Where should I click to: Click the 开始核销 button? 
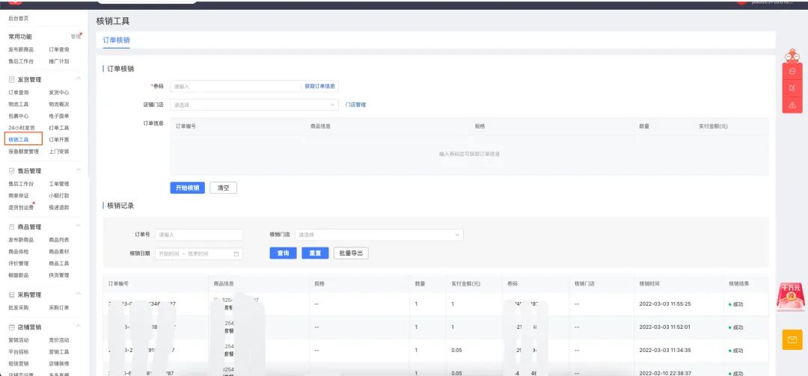tap(187, 188)
